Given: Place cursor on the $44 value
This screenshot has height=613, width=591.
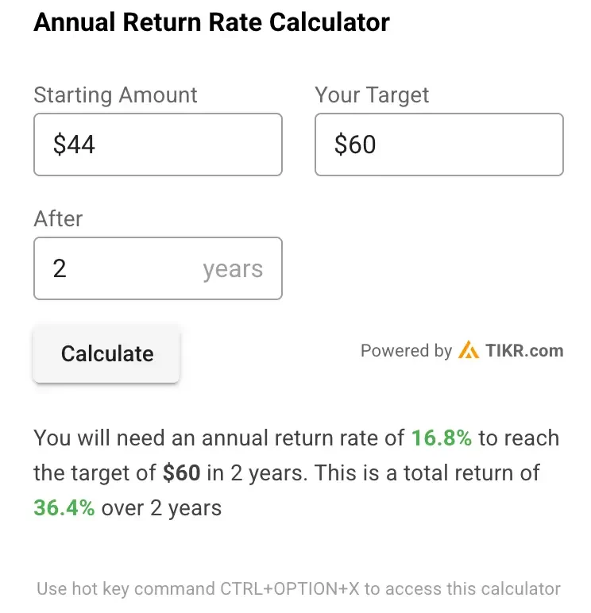Looking at the screenshot, I should (74, 145).
